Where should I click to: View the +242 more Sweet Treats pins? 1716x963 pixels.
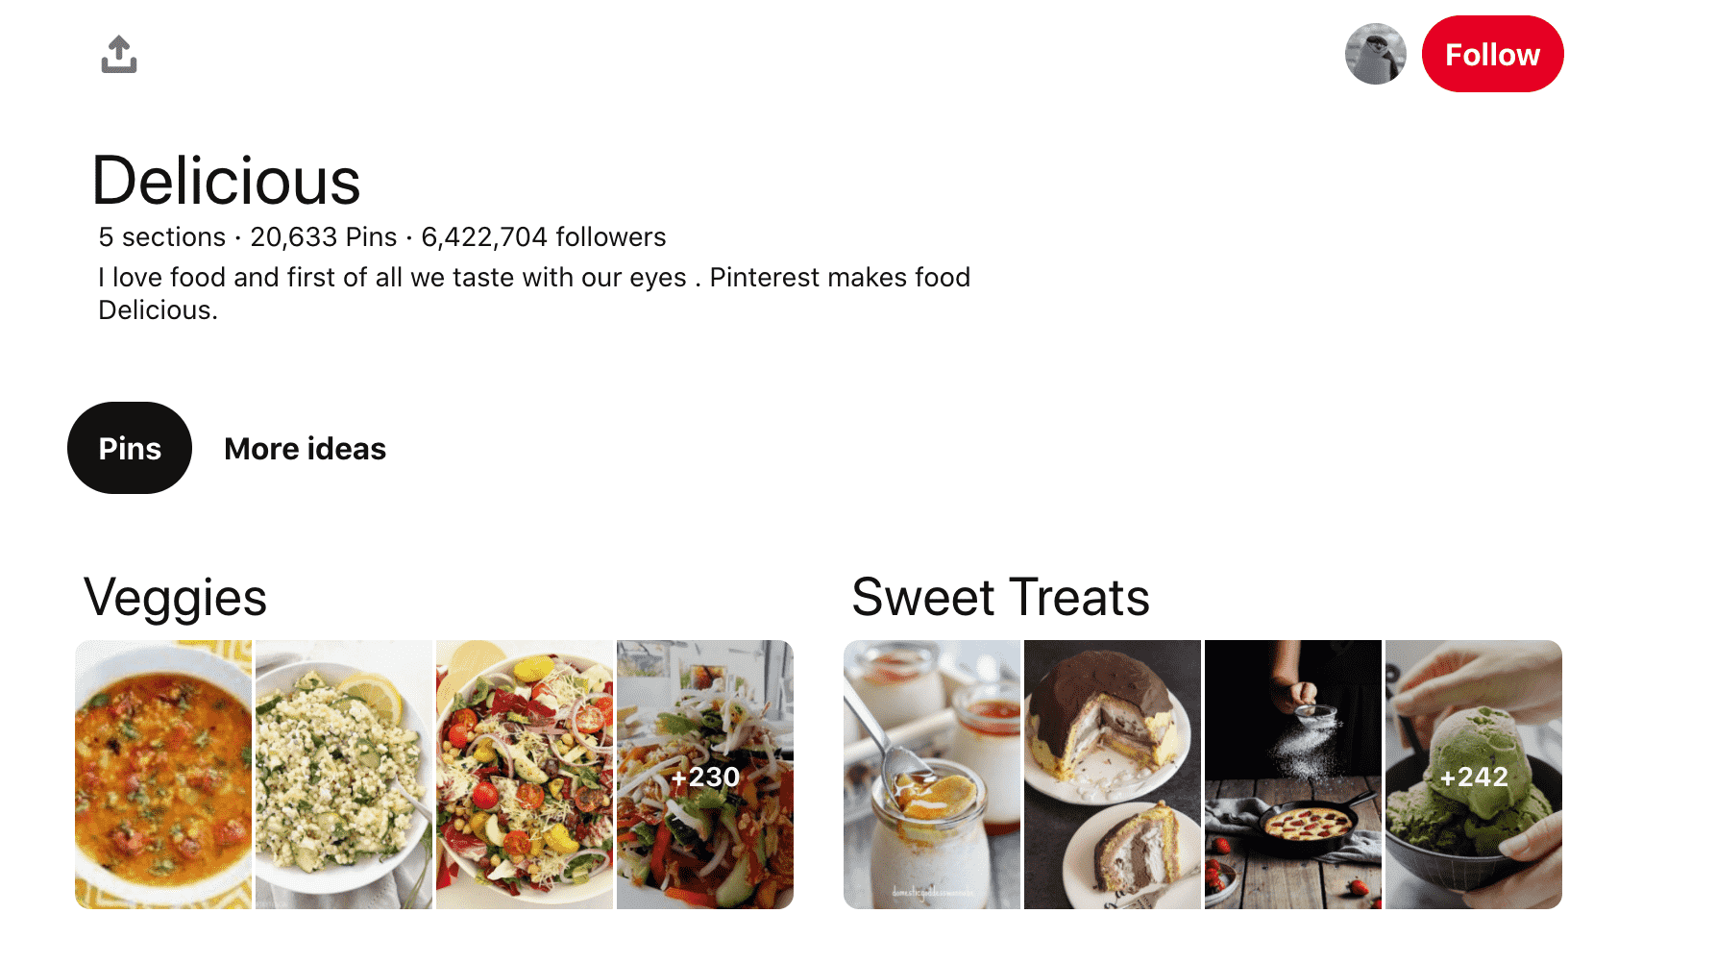[x=1474, y=775]
